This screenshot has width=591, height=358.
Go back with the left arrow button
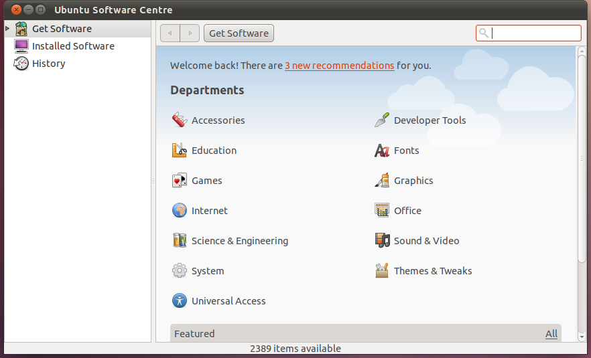tap(170, 33)
